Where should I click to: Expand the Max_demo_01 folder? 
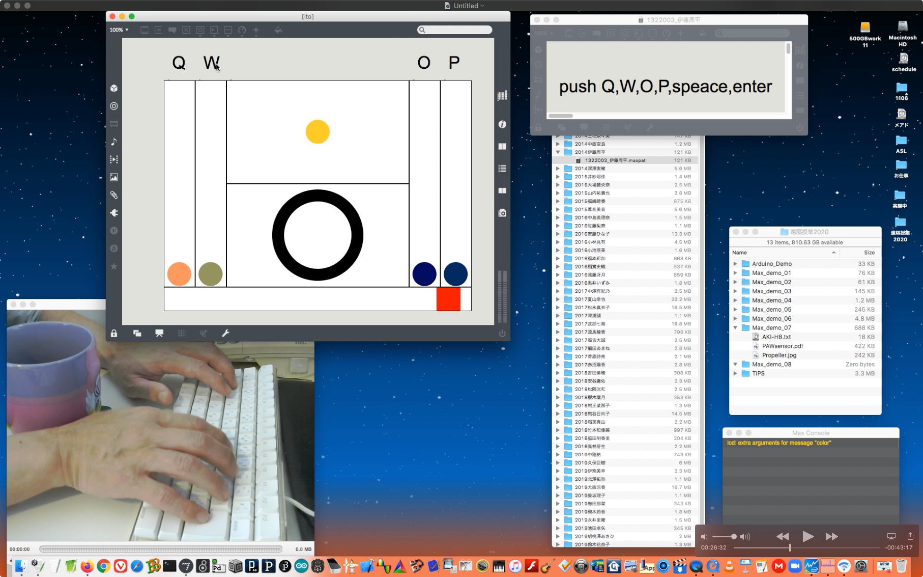(735, 273)
